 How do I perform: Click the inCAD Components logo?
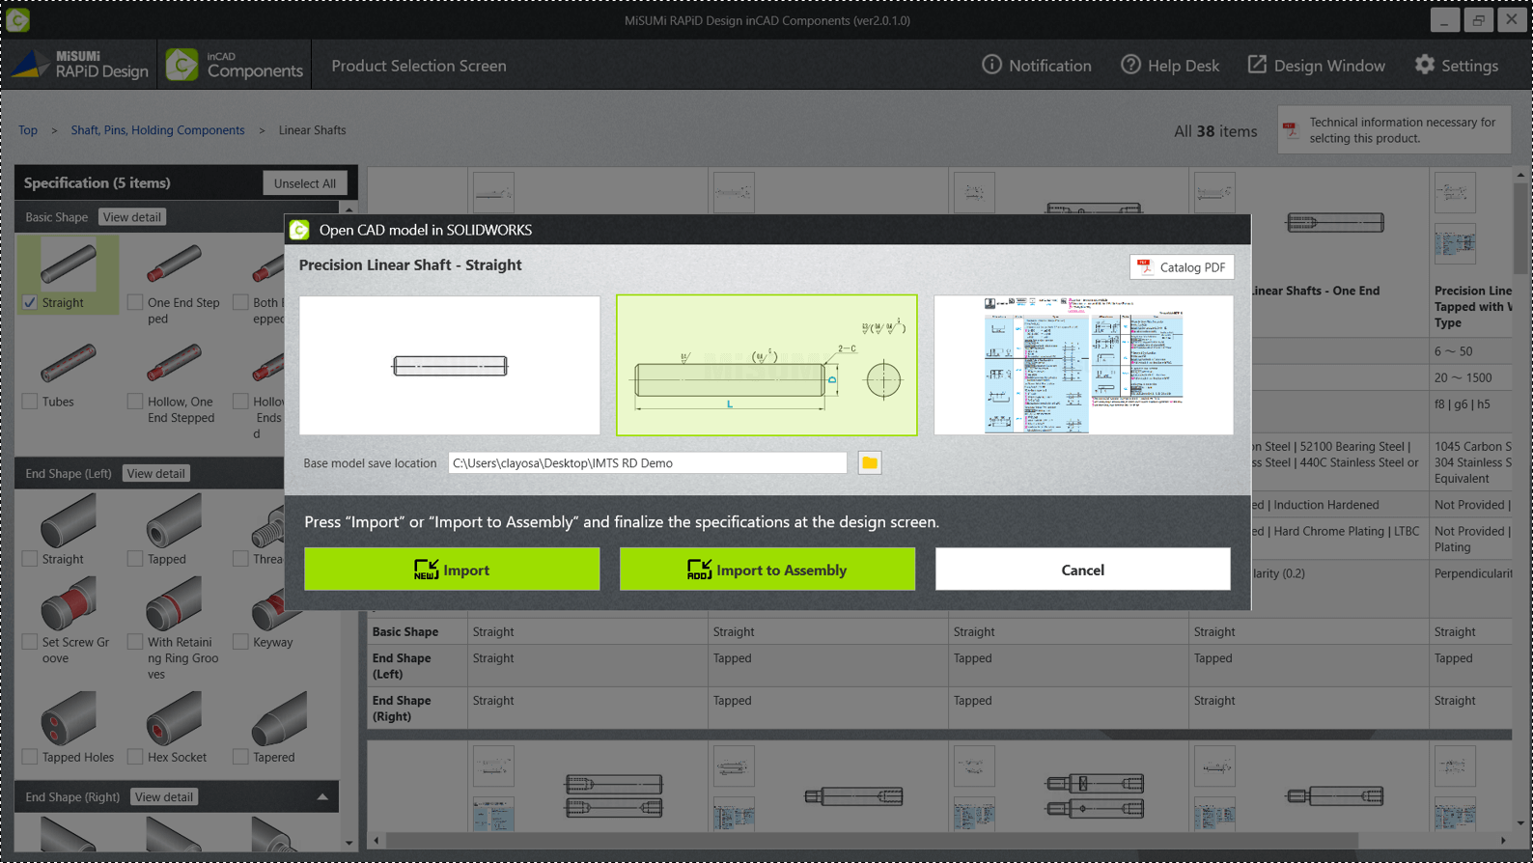point(235,65)
